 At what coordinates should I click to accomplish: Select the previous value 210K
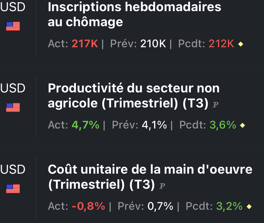pos(153,44)
